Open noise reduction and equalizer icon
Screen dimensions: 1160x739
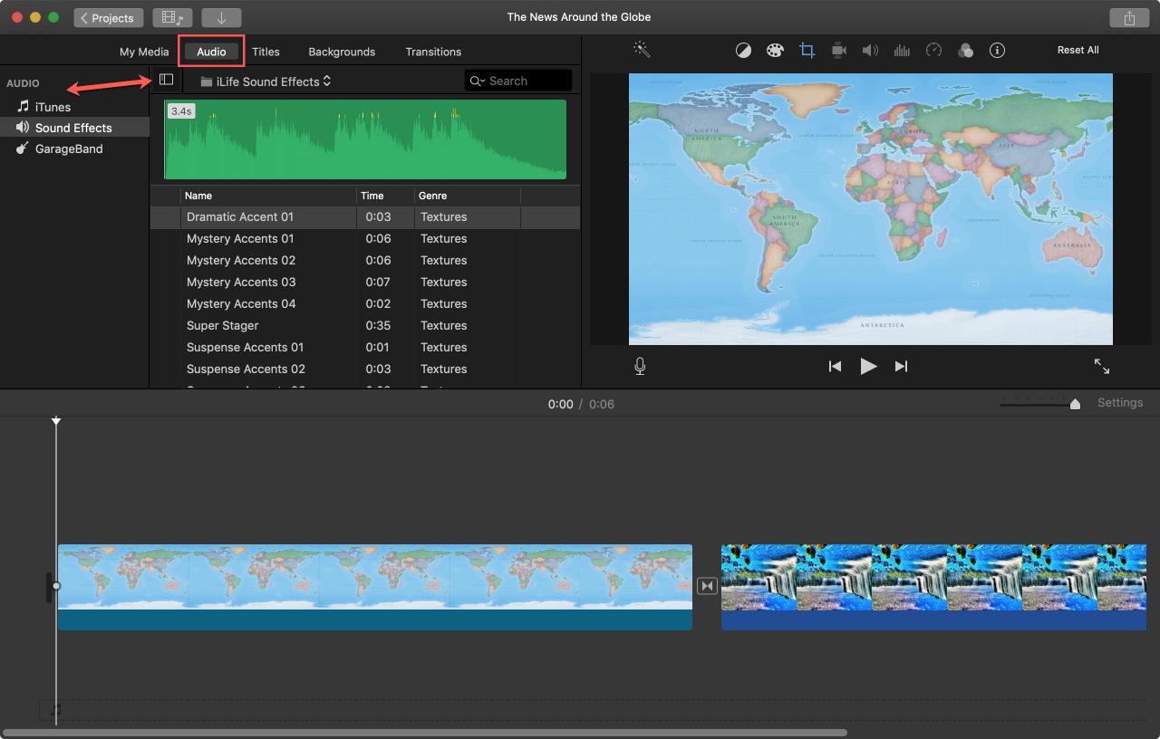902,51
